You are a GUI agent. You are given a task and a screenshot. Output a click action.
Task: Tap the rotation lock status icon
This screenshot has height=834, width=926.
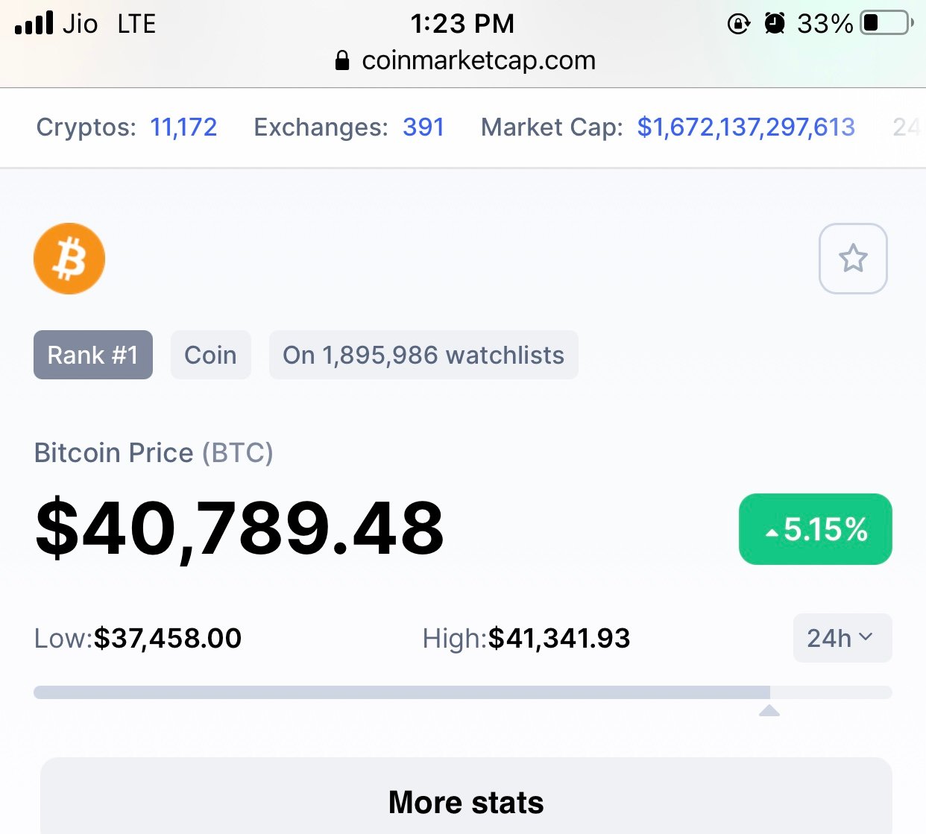coord(738,24)
